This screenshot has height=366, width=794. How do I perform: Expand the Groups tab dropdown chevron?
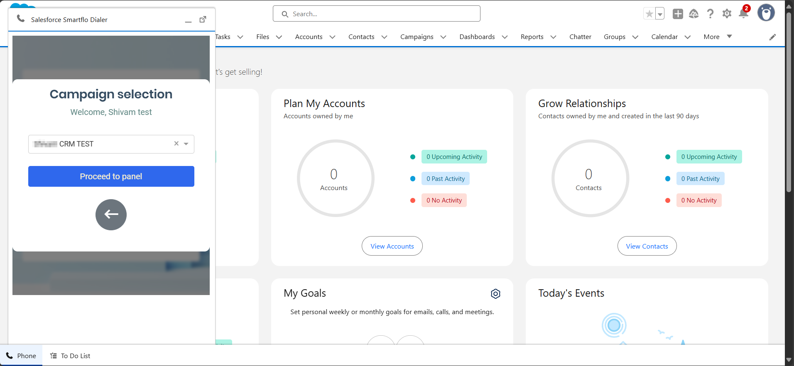coord(635,37)
